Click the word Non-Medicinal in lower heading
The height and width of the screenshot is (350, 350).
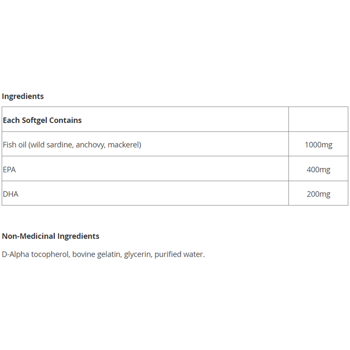coord(29,236)
